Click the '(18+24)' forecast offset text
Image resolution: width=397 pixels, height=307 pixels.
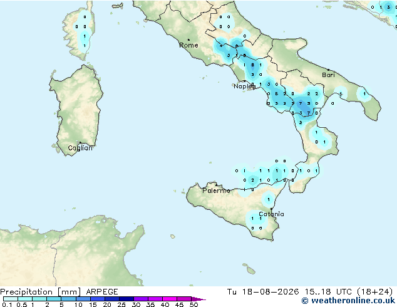374,292
